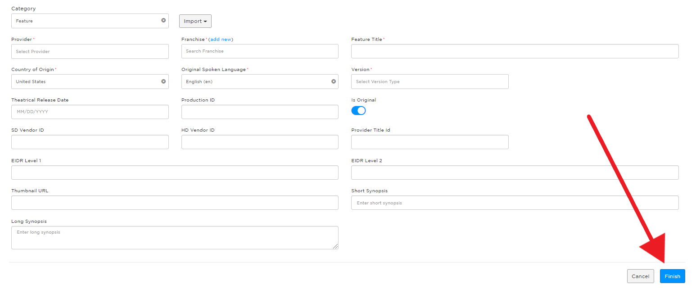Viewport: 696px width, 288px height.
Task: Open the Import dropdown
Action: (195, 21)
